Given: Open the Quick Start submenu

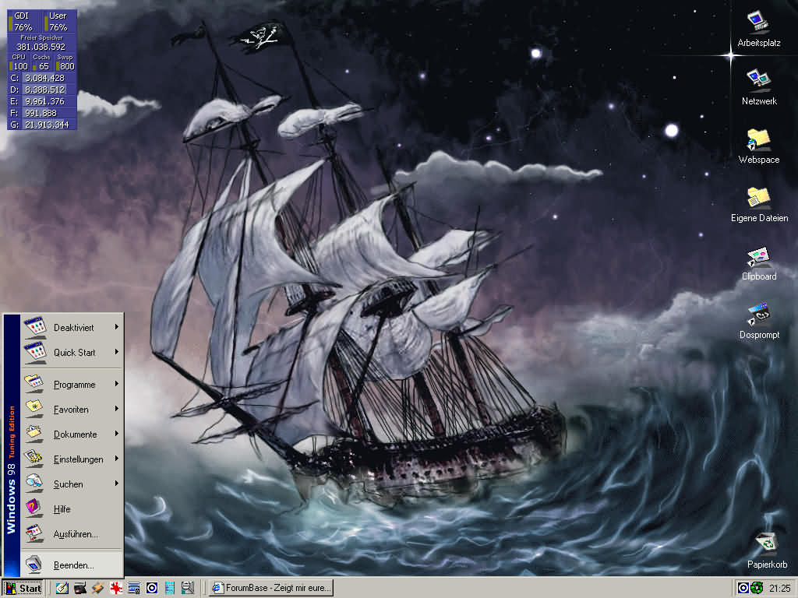Looking at the screenshot, I should [x=72, y=353].
